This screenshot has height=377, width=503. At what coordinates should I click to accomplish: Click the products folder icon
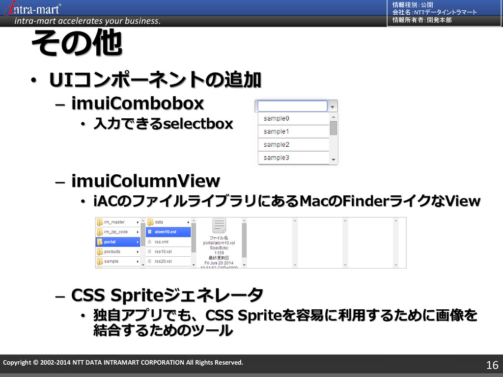(100, 252)
